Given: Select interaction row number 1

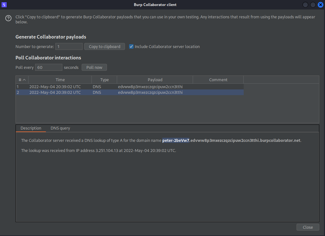Looking at the screenshot, I should click(x=130, y=87).
